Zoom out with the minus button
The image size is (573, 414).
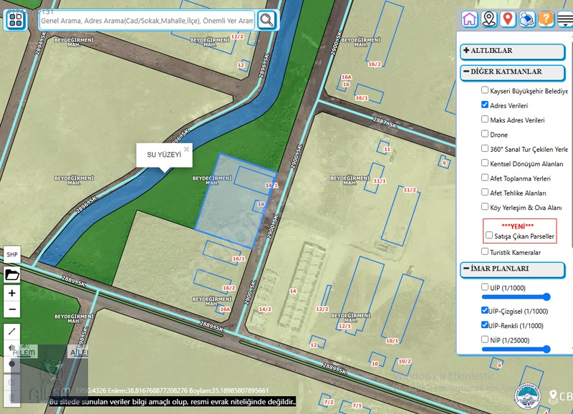tap(12, 309)
